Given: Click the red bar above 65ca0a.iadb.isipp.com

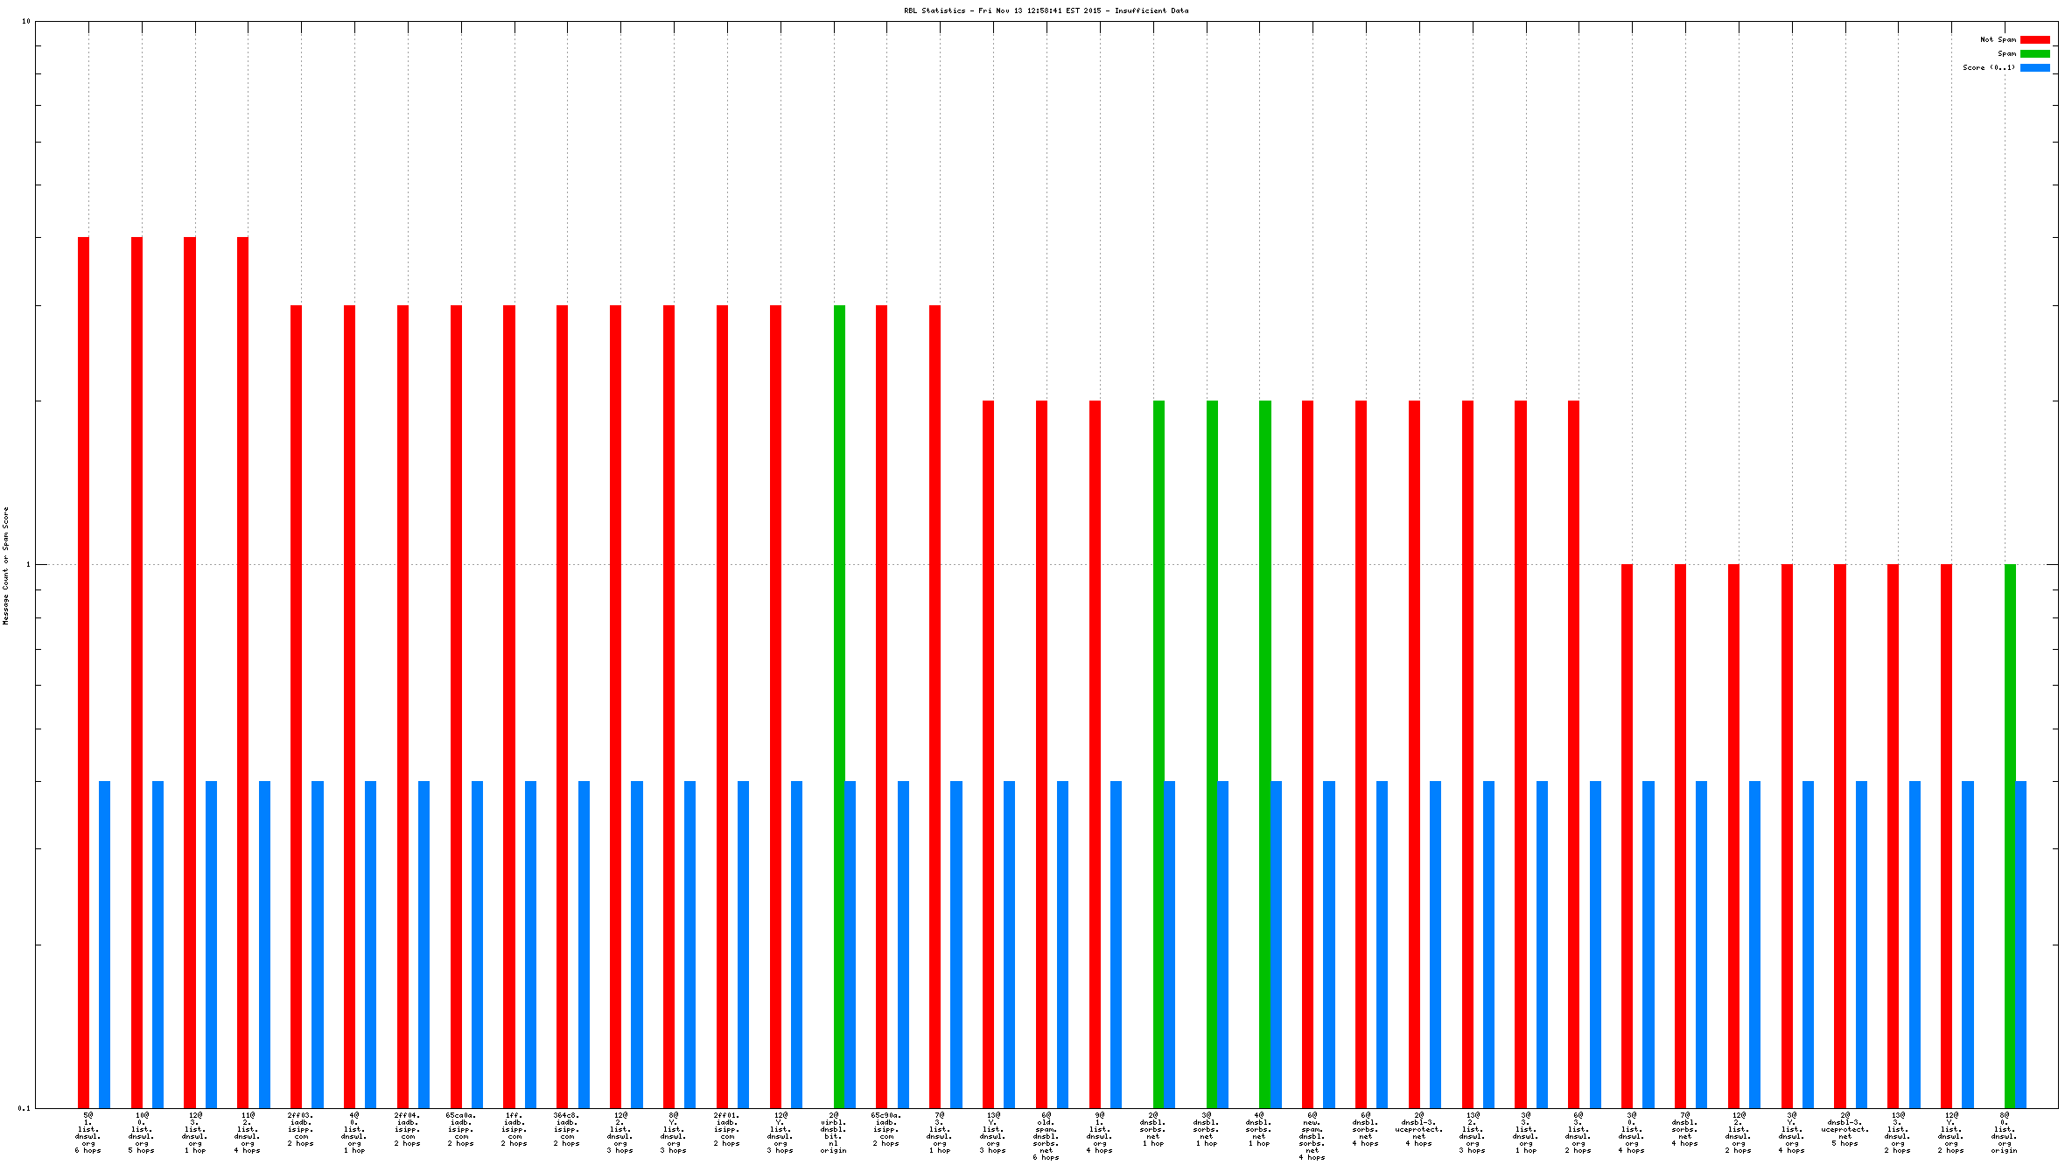Looking at the screenshot, I should tap(456, 700).
